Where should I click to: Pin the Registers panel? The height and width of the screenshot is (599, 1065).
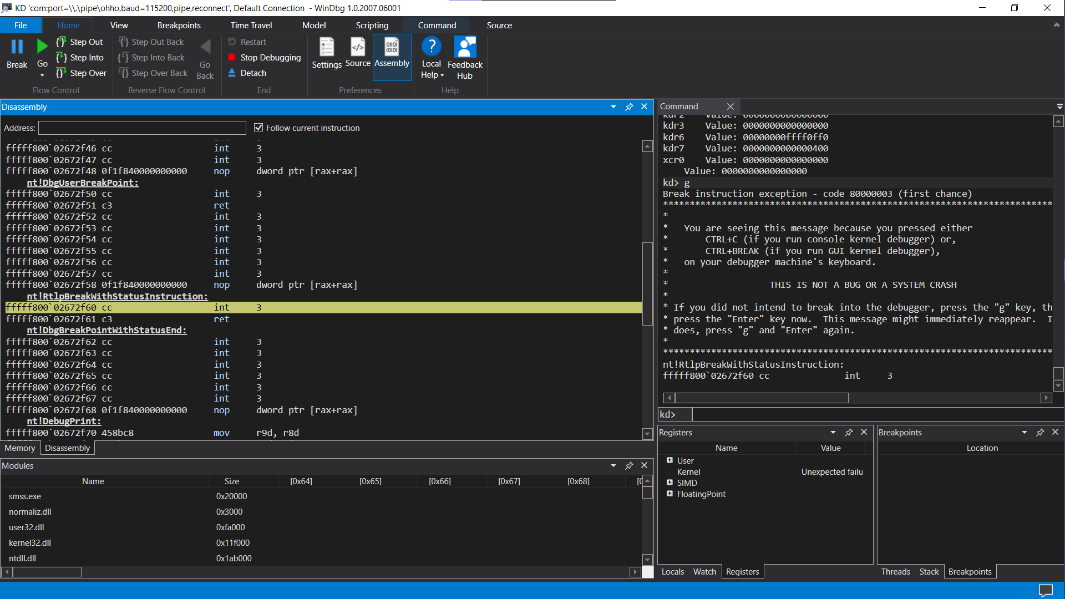coord(849,432)
